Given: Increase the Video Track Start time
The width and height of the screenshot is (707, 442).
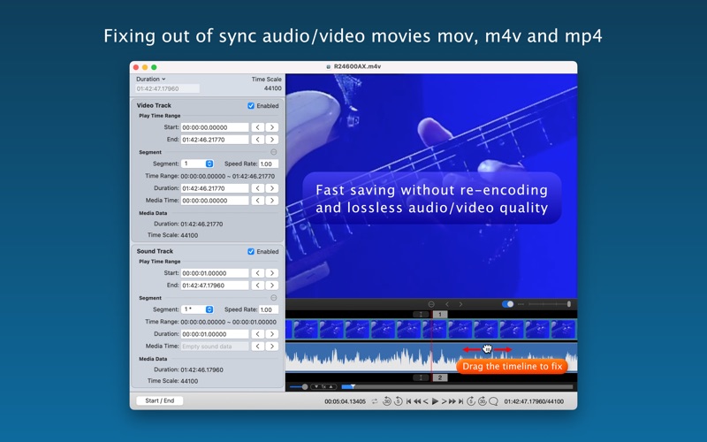Looking at the screenshot, I should 272,127.
